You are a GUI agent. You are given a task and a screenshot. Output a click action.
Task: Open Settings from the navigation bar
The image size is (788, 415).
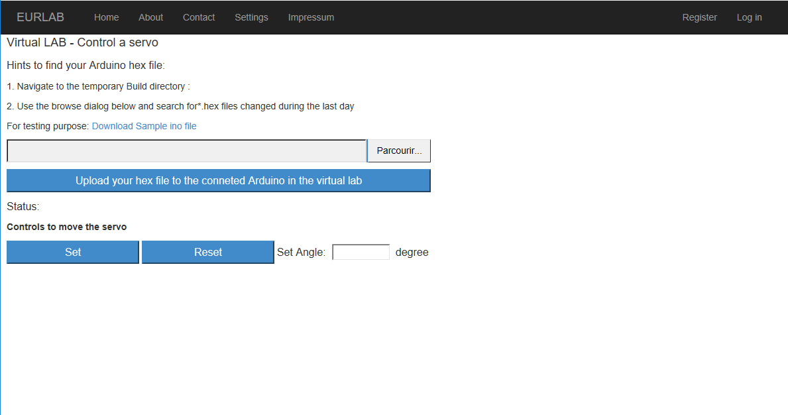pyautogui.click(x=251, y=17)
